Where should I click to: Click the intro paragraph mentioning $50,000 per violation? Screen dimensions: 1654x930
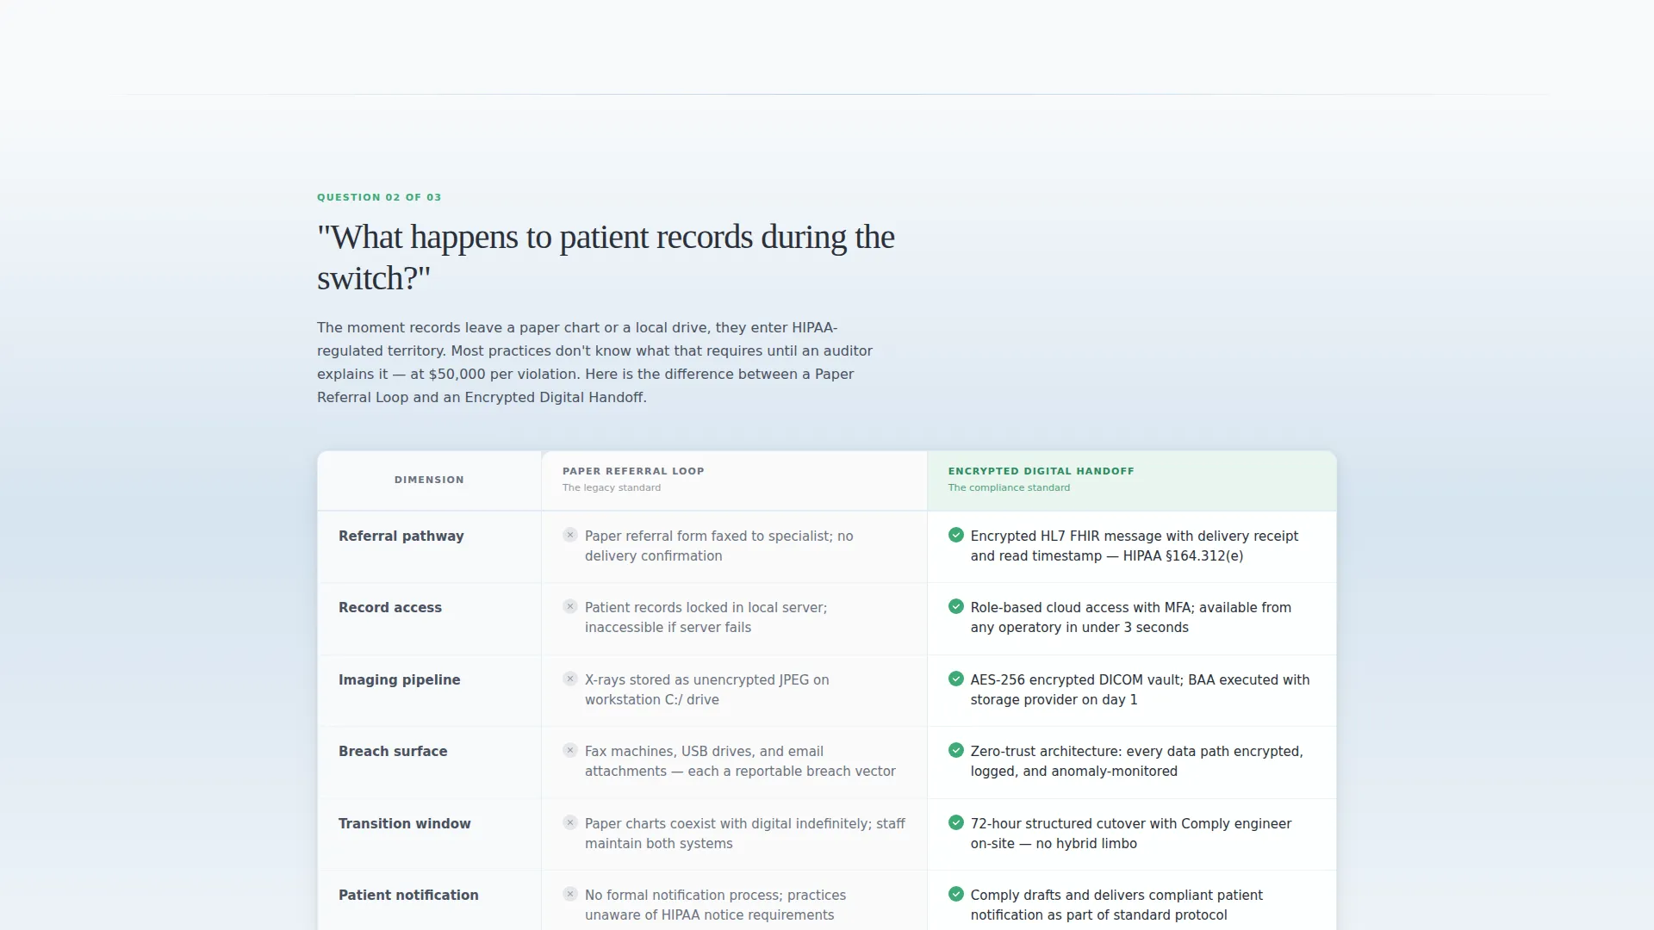point(594,363)
